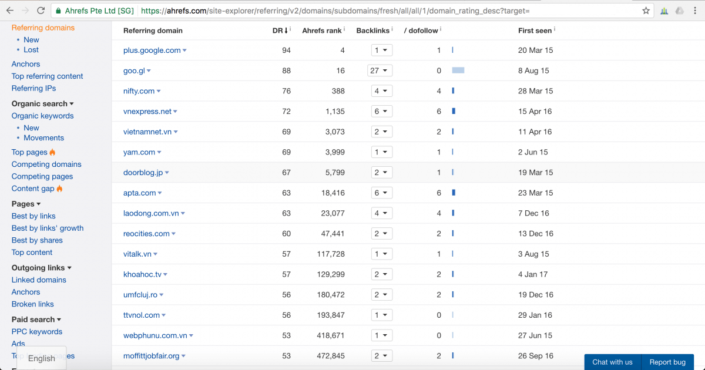Open Referring domains in the sidebar
Image resolution: width=705 pixels, height=370 pixels.
43,28
